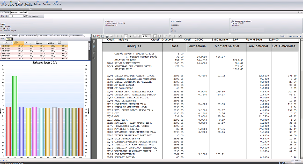Switch to Evolution salariale tab
The width and height of the screenshot is (303, 164).
[x=12, y=35]
